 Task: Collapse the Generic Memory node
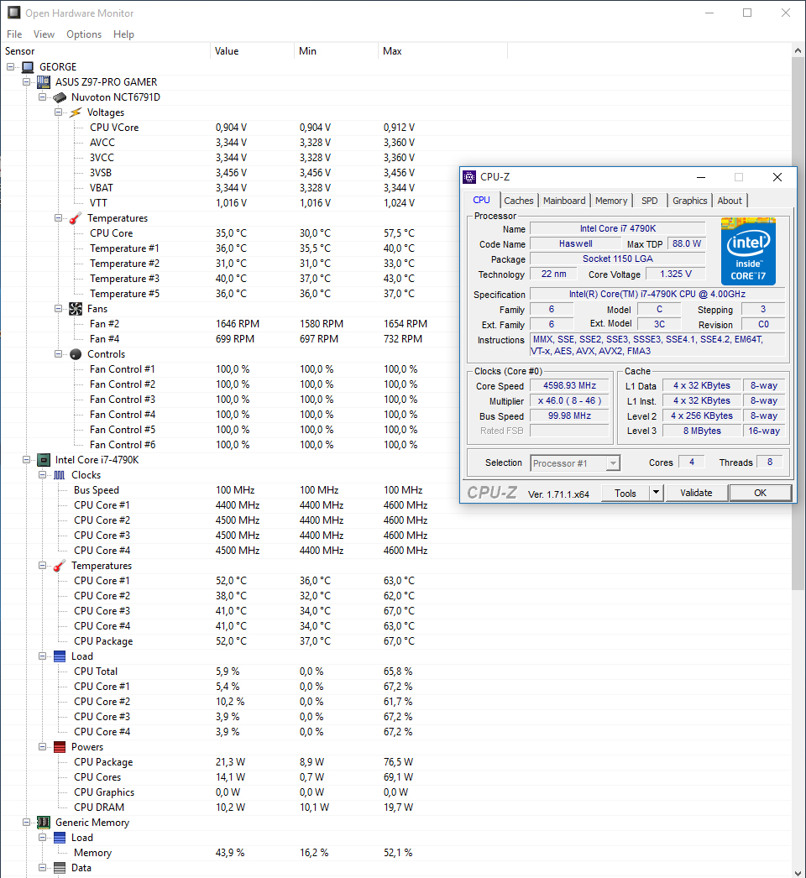pos(26,823)
